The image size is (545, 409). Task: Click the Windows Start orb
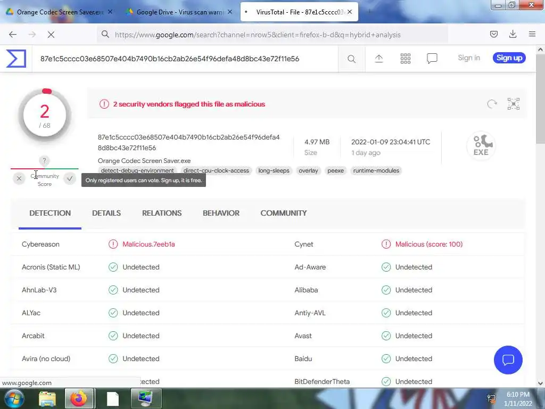click(13, 398)
